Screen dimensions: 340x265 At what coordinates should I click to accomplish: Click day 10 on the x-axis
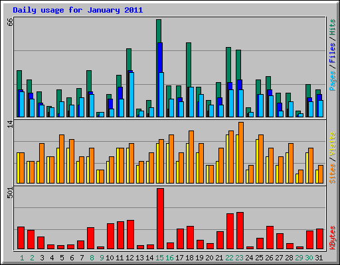pos(110,258)
